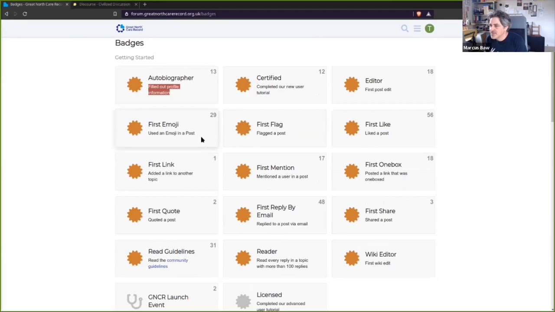Click the page vertical scrollbar
555x312 pixels.
coord(552,87)
